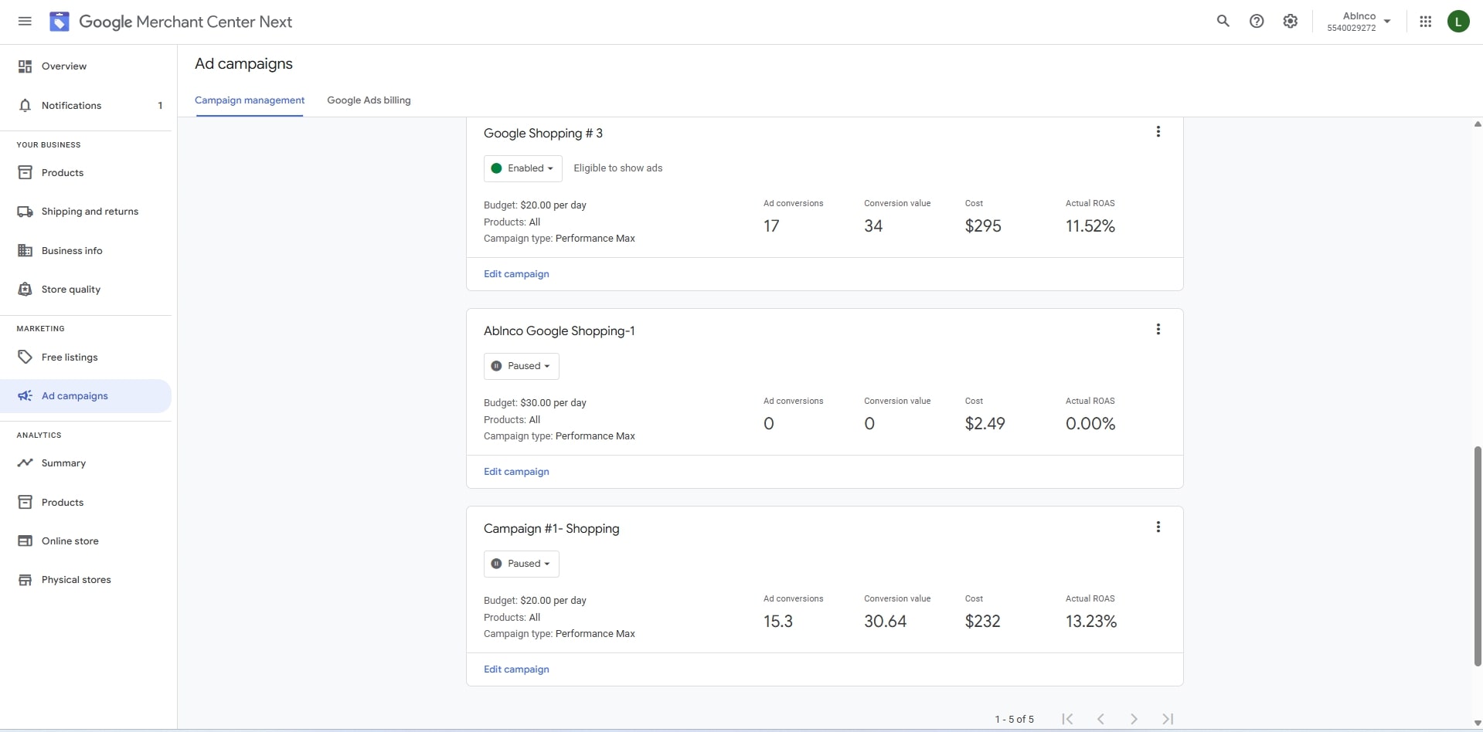Open Summary analytics page
1483x732 pixels.
click(x=86, y=463)
